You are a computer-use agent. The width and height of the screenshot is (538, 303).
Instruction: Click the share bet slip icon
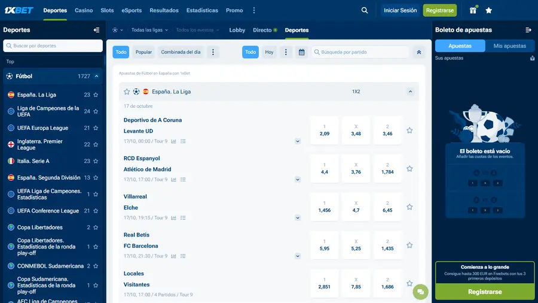[532, 58]
